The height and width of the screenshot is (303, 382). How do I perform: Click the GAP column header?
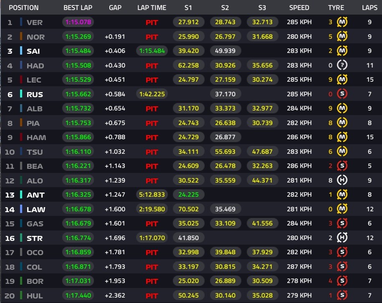(x=115, y=8)
